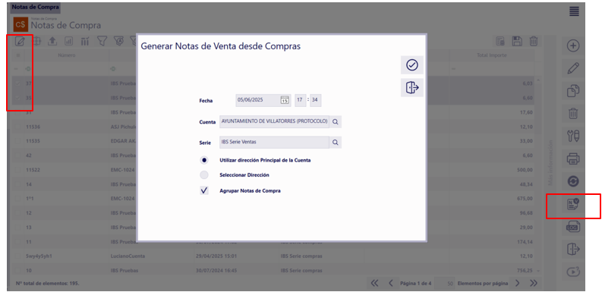The image size is (602, 292).
Task: Click the EDGAR account cell in row 11535
Action: [122, 141]
